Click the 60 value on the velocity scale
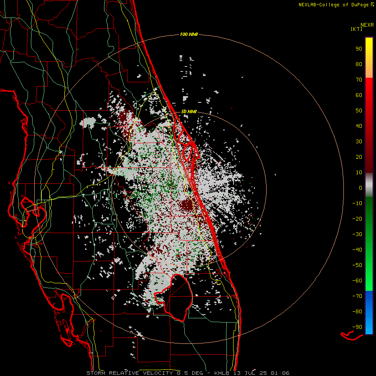376x376 pixels. pos(359,95)
